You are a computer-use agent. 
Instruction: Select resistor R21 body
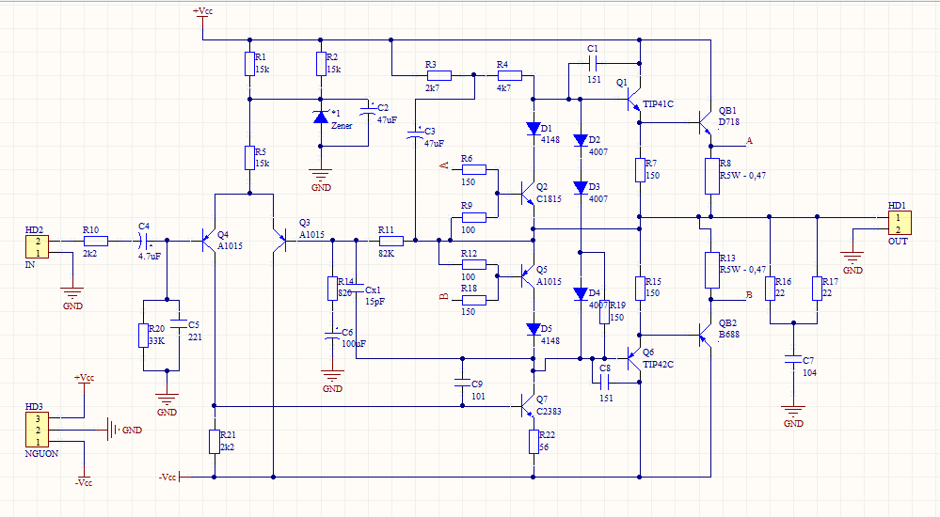tap(214, 442)
